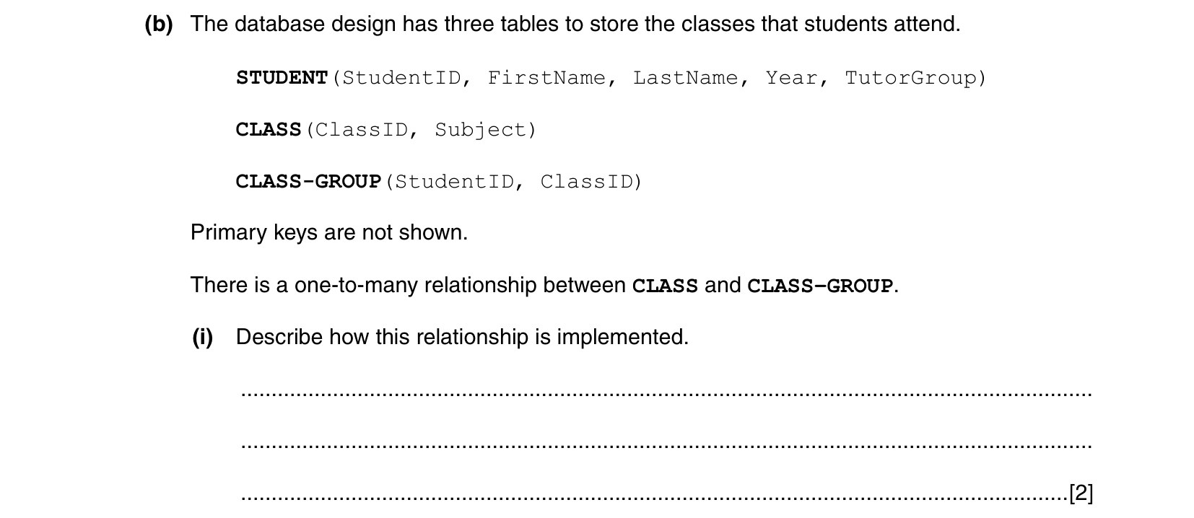Click the (b) question label
The width and height of the screenshot is (1194, 518).
[x=159, y=25]
